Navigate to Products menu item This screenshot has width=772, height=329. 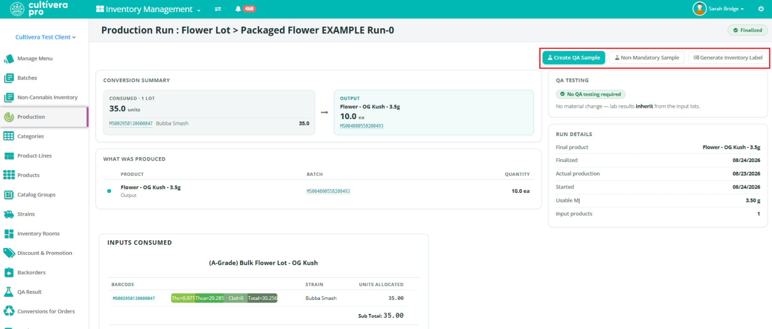click(x=28, y=175)
